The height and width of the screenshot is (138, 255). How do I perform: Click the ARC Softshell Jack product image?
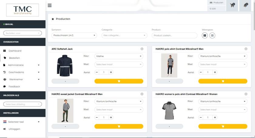coord(65,65)
